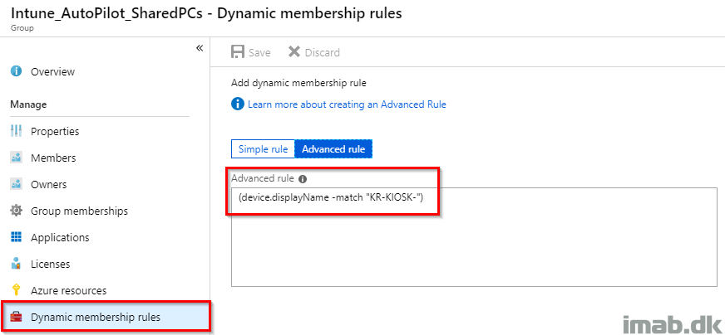Click the Members icon in sidebar
The image size is (725, 335).
click(x=16, y=158)
